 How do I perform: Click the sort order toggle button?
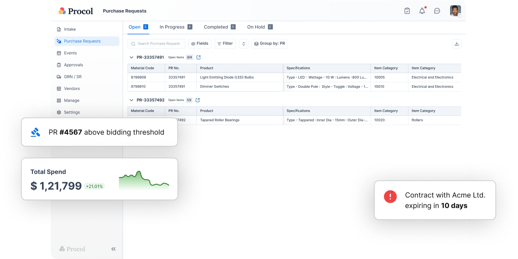[x=244, y=44]
